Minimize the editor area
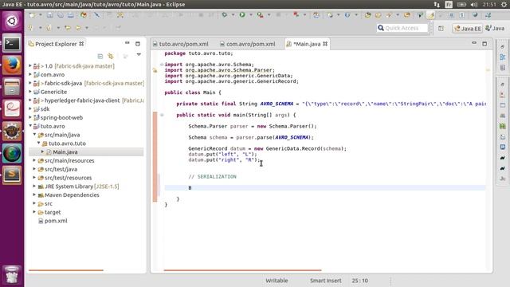This screenshot has width=510, height=287. (474, 43)
